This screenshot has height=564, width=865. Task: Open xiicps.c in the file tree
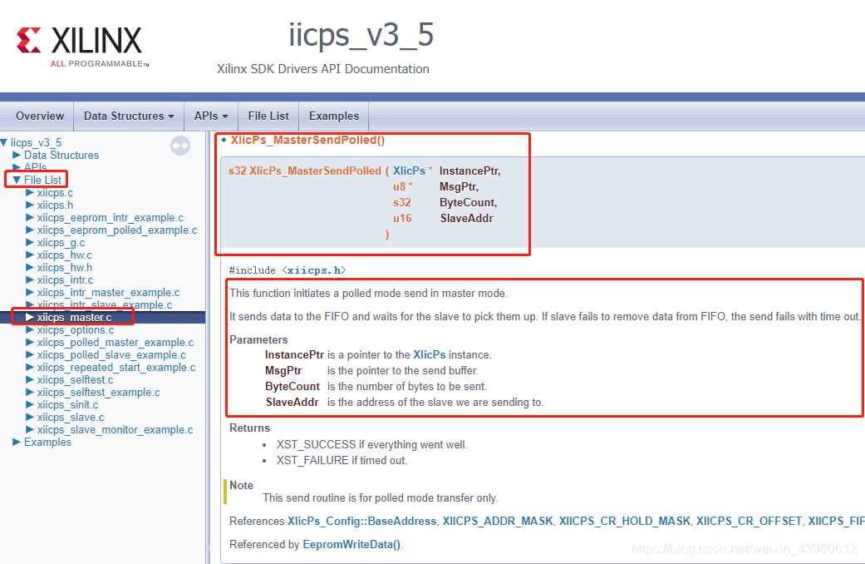tap(55, 193)
